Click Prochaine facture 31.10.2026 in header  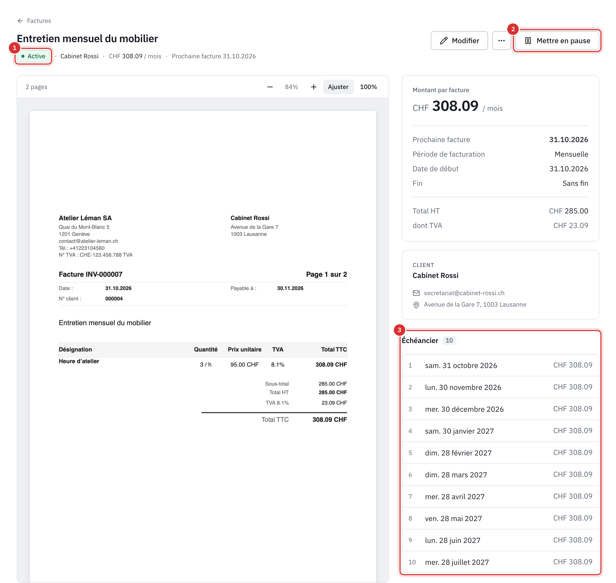click(x=214, y=56)
